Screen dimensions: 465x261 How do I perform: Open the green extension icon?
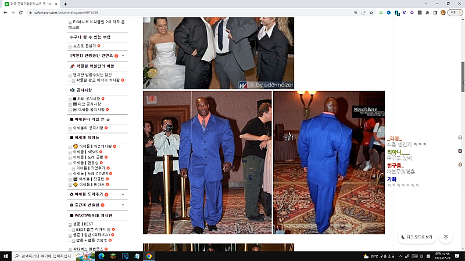[x=381, y=13]
